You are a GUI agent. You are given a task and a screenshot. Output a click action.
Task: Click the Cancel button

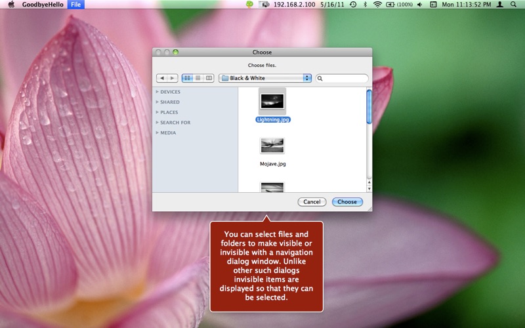click(x=312, y=202)
